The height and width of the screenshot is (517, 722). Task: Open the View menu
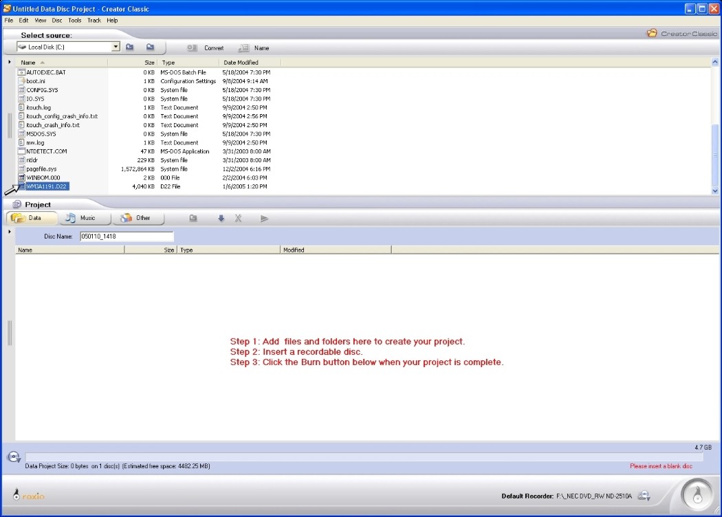[41, 20]
